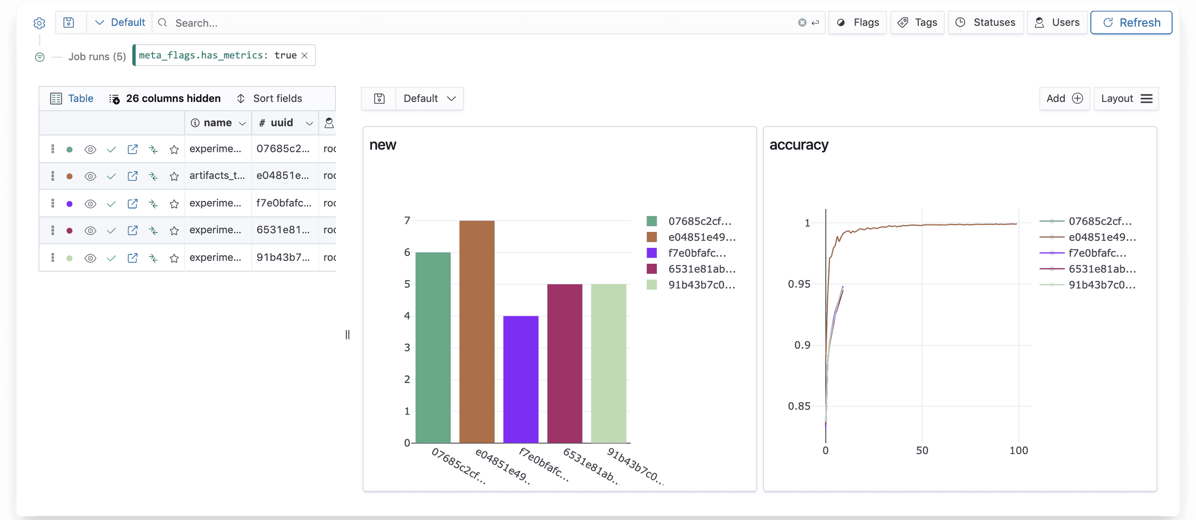The image size is (1196, 520).
Task: Open the row options menu on the first run
Action: pyautogui.click(x=53, y=149)
